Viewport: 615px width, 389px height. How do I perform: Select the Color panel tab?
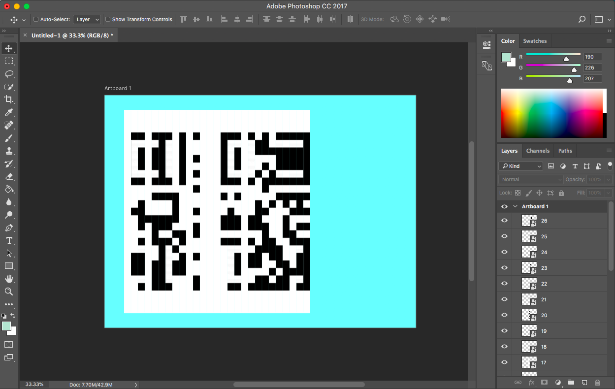pos(508,41)
